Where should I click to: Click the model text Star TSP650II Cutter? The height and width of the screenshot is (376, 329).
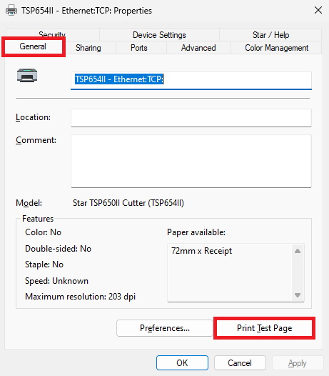point(128,203)
